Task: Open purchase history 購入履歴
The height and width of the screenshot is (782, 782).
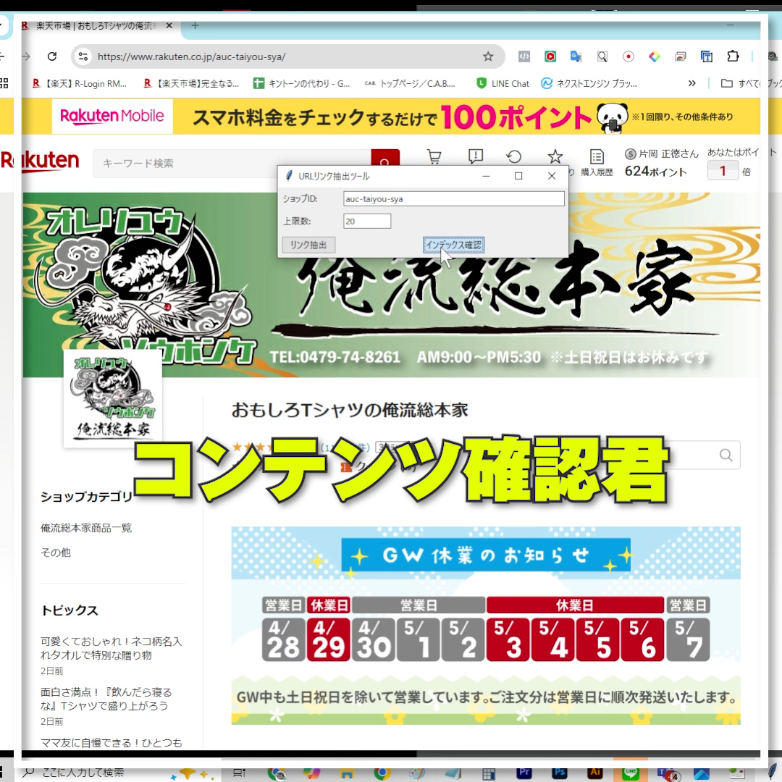Action: [x=597, y=163]
